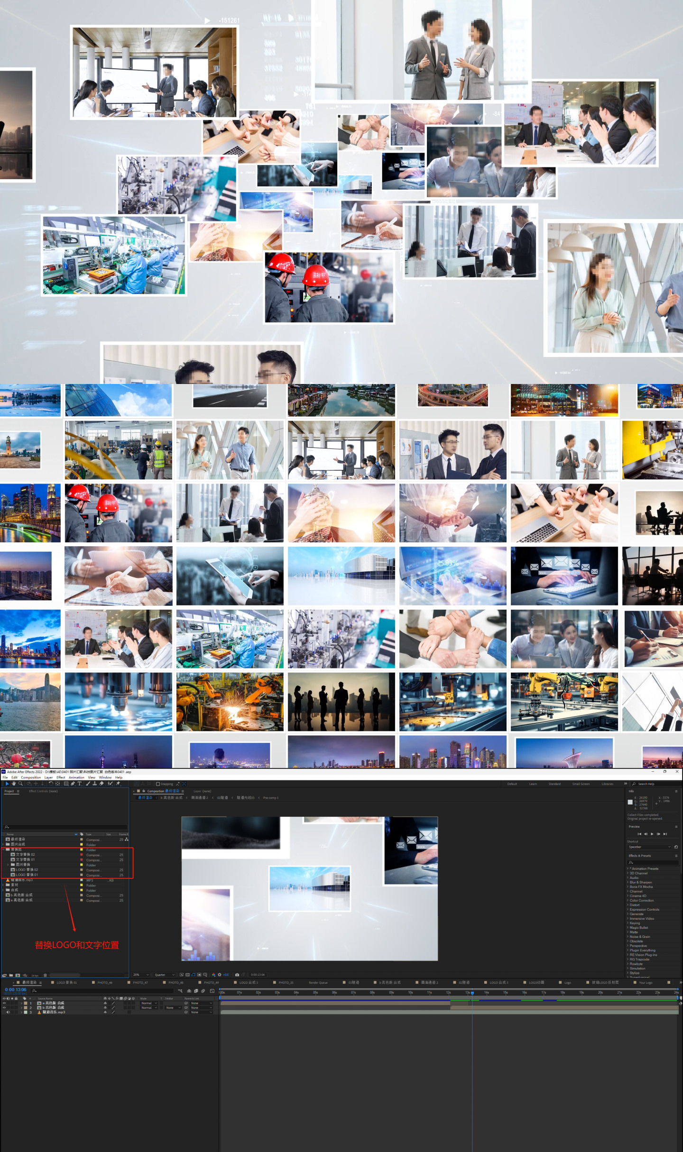Select the Eraser tool
The image size is (683, 1152).
[x=102, y=784]
